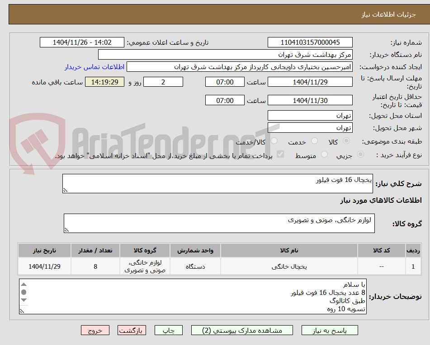The height and width of the screenshot is (345, 430).
Task: Click the اطلاعات کالاهای مورد نیاز heading
Action: pyautogui.click(x=381, y=200)
